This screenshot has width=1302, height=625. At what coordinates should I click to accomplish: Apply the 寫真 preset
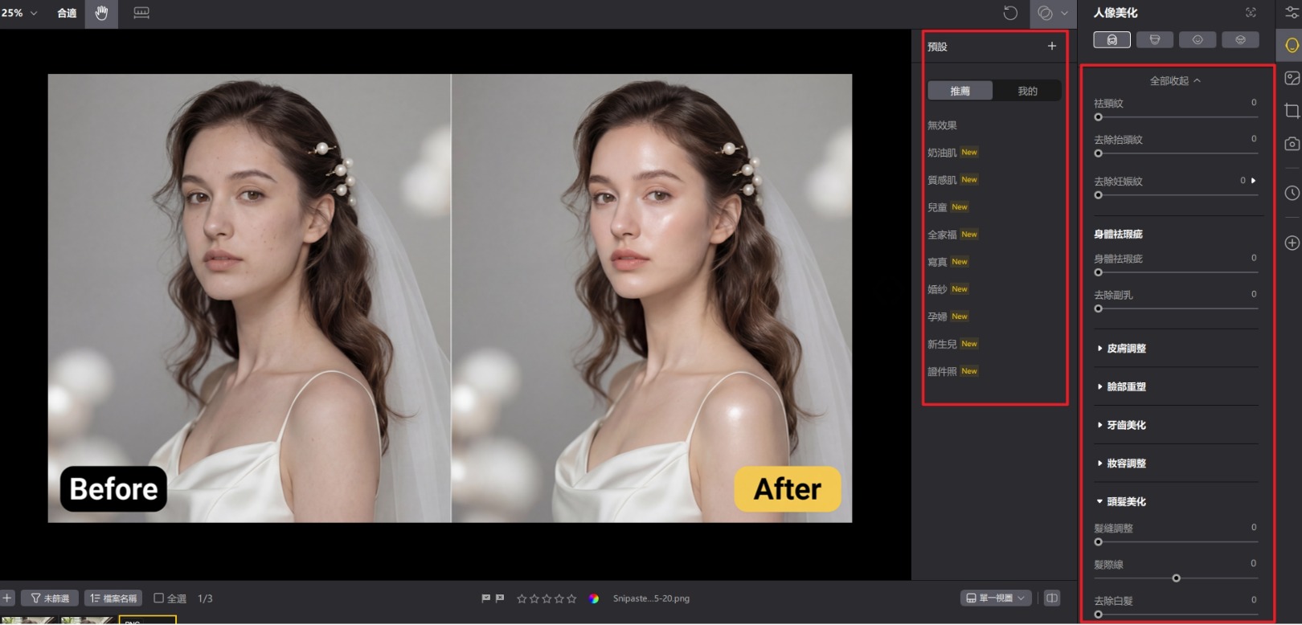pos(937,262)
